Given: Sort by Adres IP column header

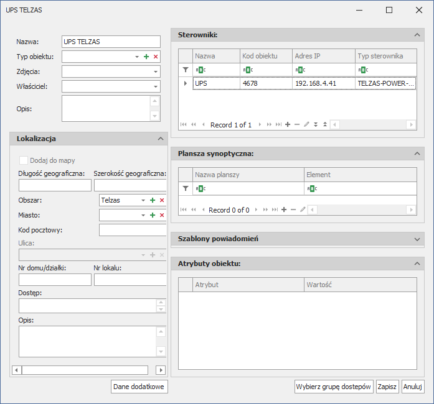Looking at the screenshot, I should point(324,56).
